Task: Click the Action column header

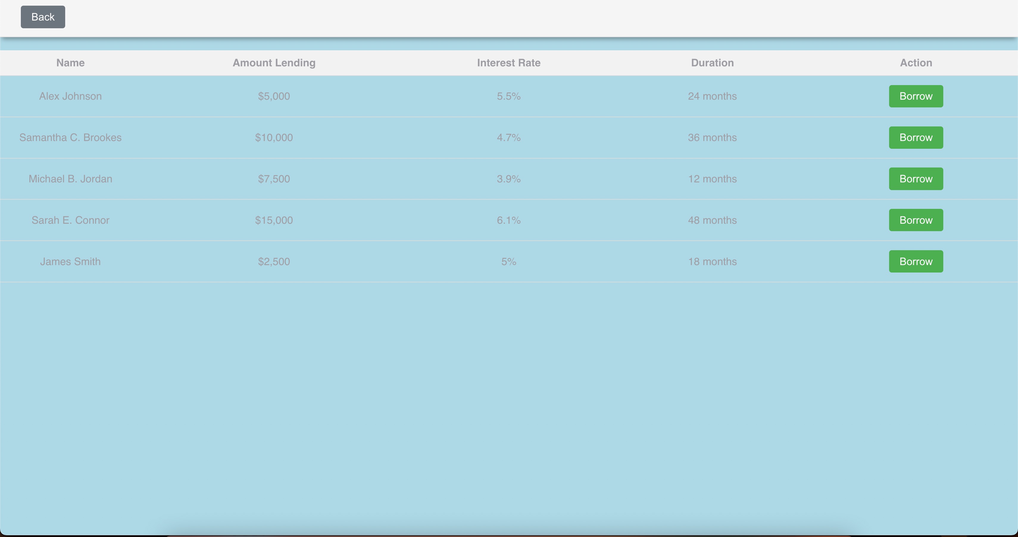Action: [x=916, y=63]
